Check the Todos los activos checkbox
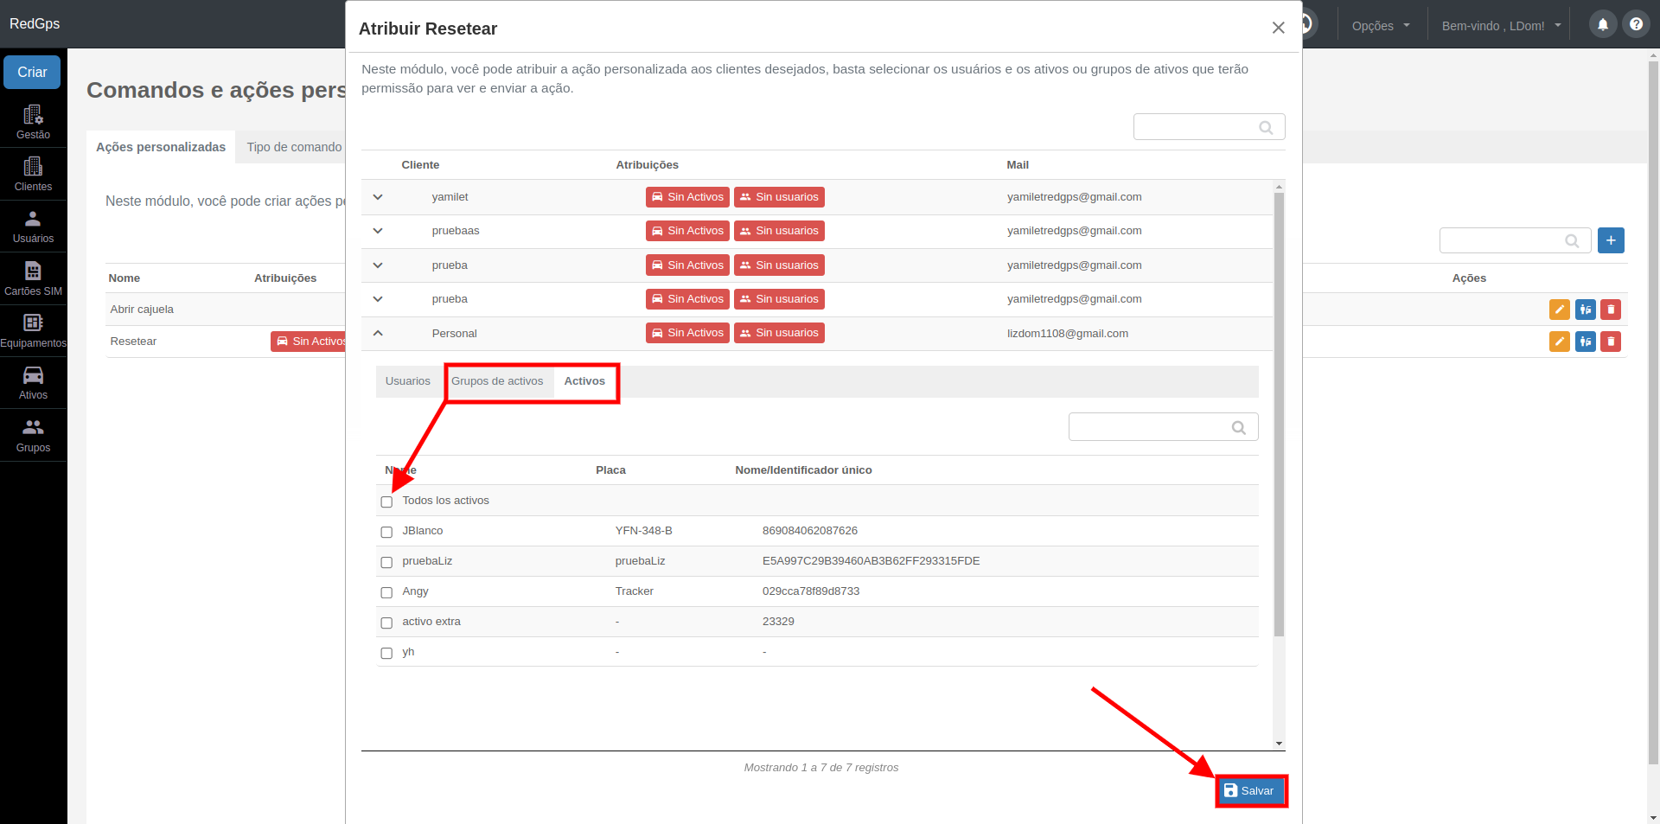 point(386,501)
